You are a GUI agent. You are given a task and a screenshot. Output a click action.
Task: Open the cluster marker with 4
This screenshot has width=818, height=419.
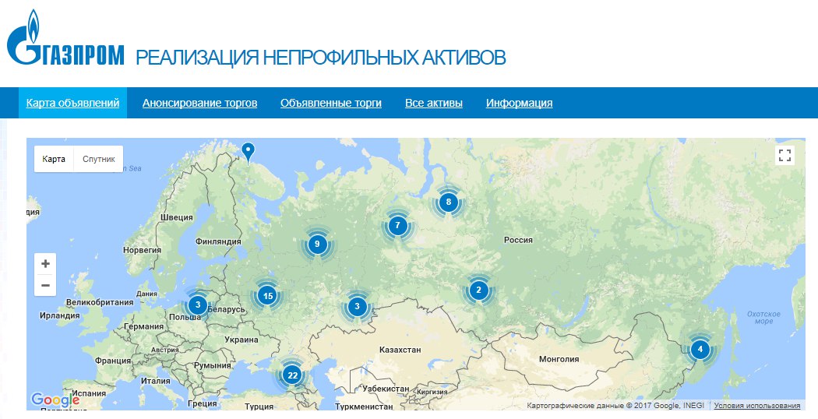[700, 349]
